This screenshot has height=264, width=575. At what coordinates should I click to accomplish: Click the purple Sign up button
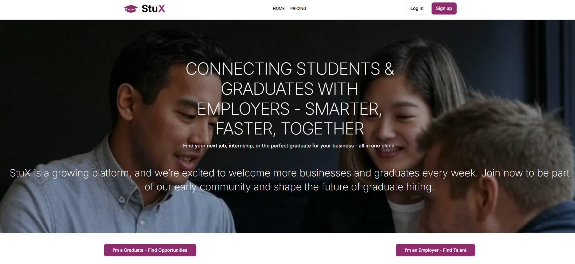click(x=444, y=8)
